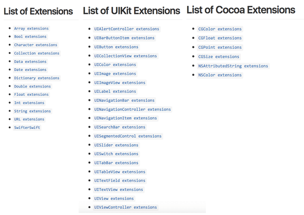Image resolution: width=304 pixels, height=215 pixels.
Task: Select UICollectionView extensions link
Action: (125, 56)
